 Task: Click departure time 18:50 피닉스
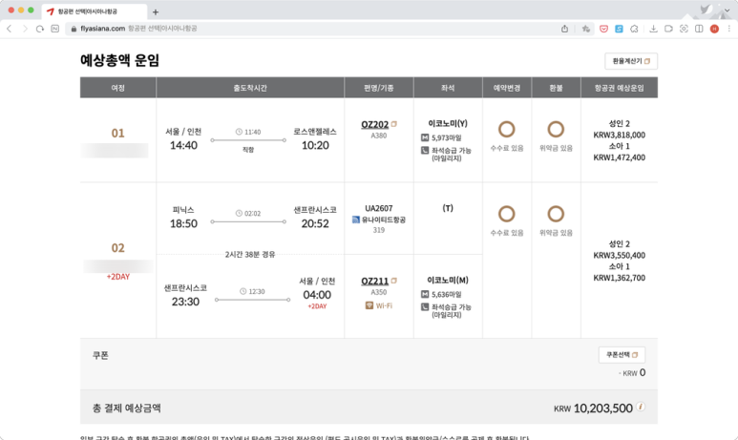pos(183,223)
